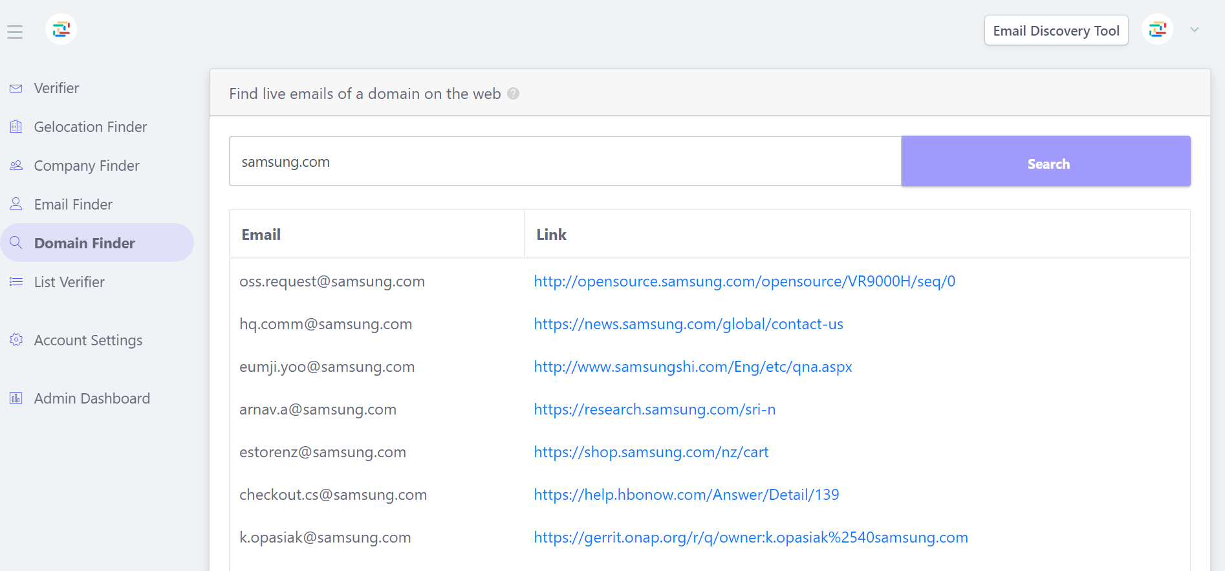
Task: Open the shop.samsung.com nz cart link
Action: click(651, 452)
